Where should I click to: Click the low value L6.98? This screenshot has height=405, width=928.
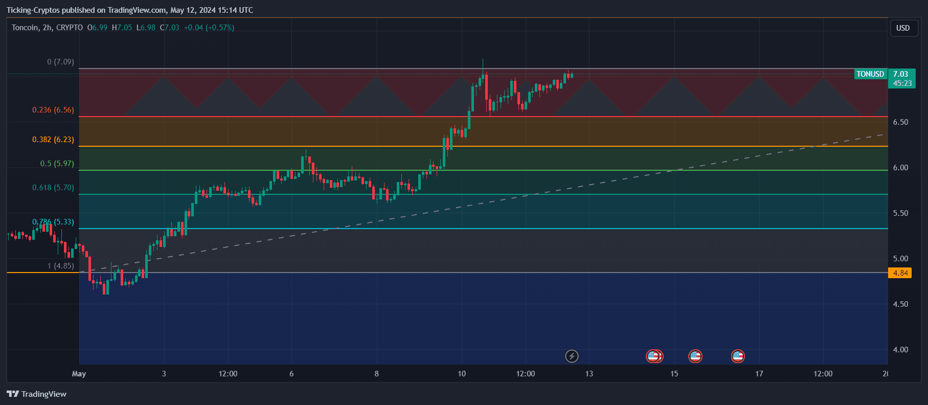(x=146, y=28)
